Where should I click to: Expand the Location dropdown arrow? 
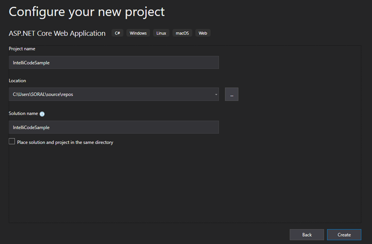(216, 94)
